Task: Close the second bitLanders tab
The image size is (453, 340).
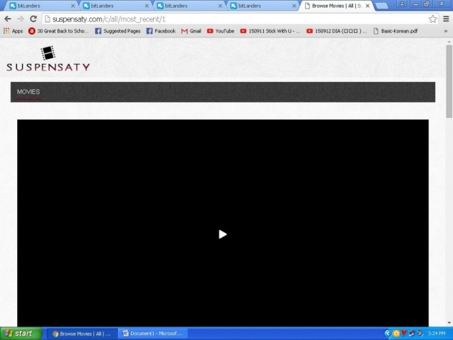Action: tap(147, 6)
